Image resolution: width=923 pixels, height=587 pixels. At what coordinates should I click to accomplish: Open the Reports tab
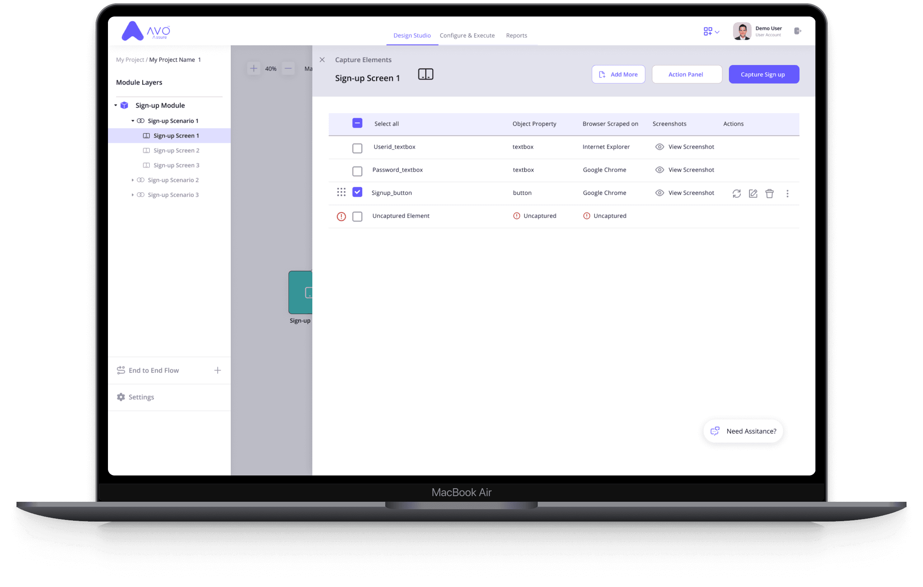(516, 35)
